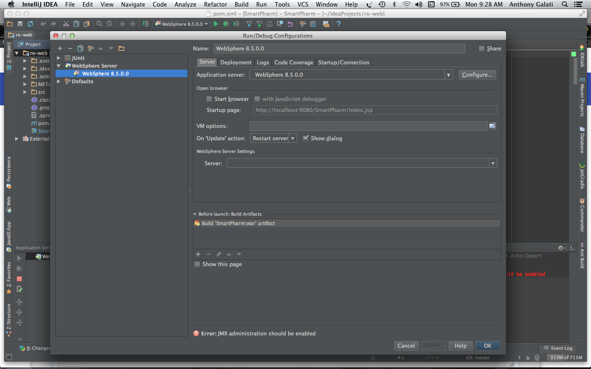
Task: Expand the JUnit tree node
Action: (x=59, y=58)
